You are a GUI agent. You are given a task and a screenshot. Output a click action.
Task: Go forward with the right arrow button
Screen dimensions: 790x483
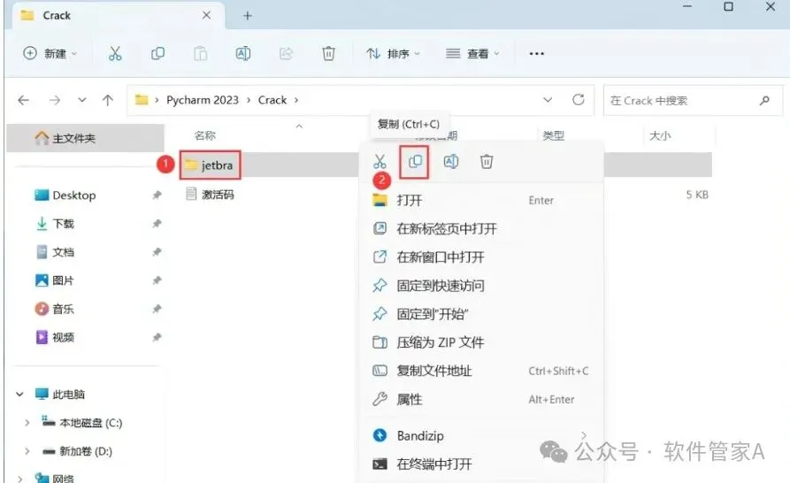point(55,100)
